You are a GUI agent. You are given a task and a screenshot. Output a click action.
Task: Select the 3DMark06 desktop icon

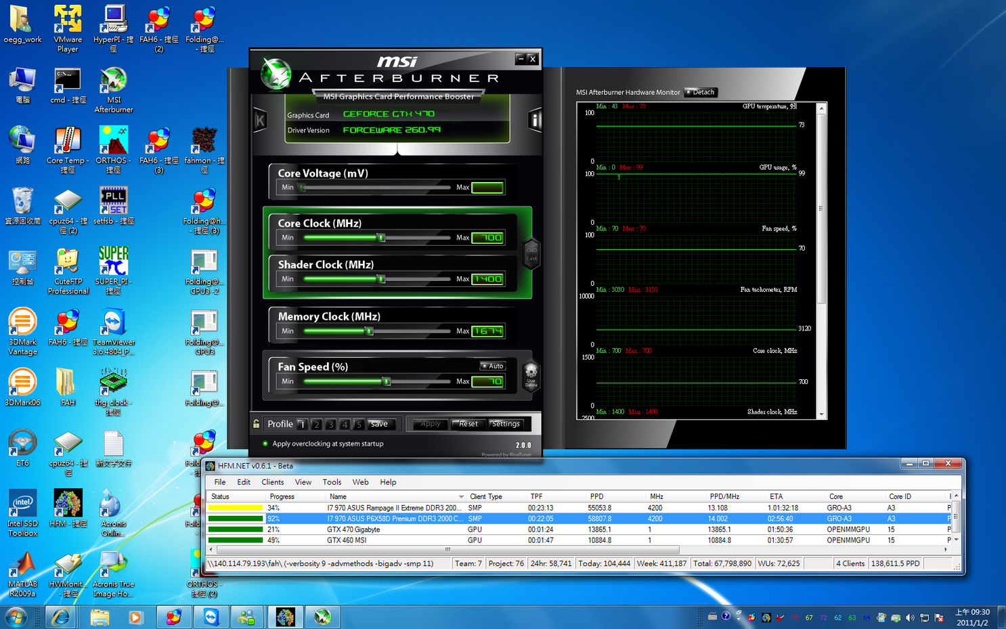click(22, 387)
